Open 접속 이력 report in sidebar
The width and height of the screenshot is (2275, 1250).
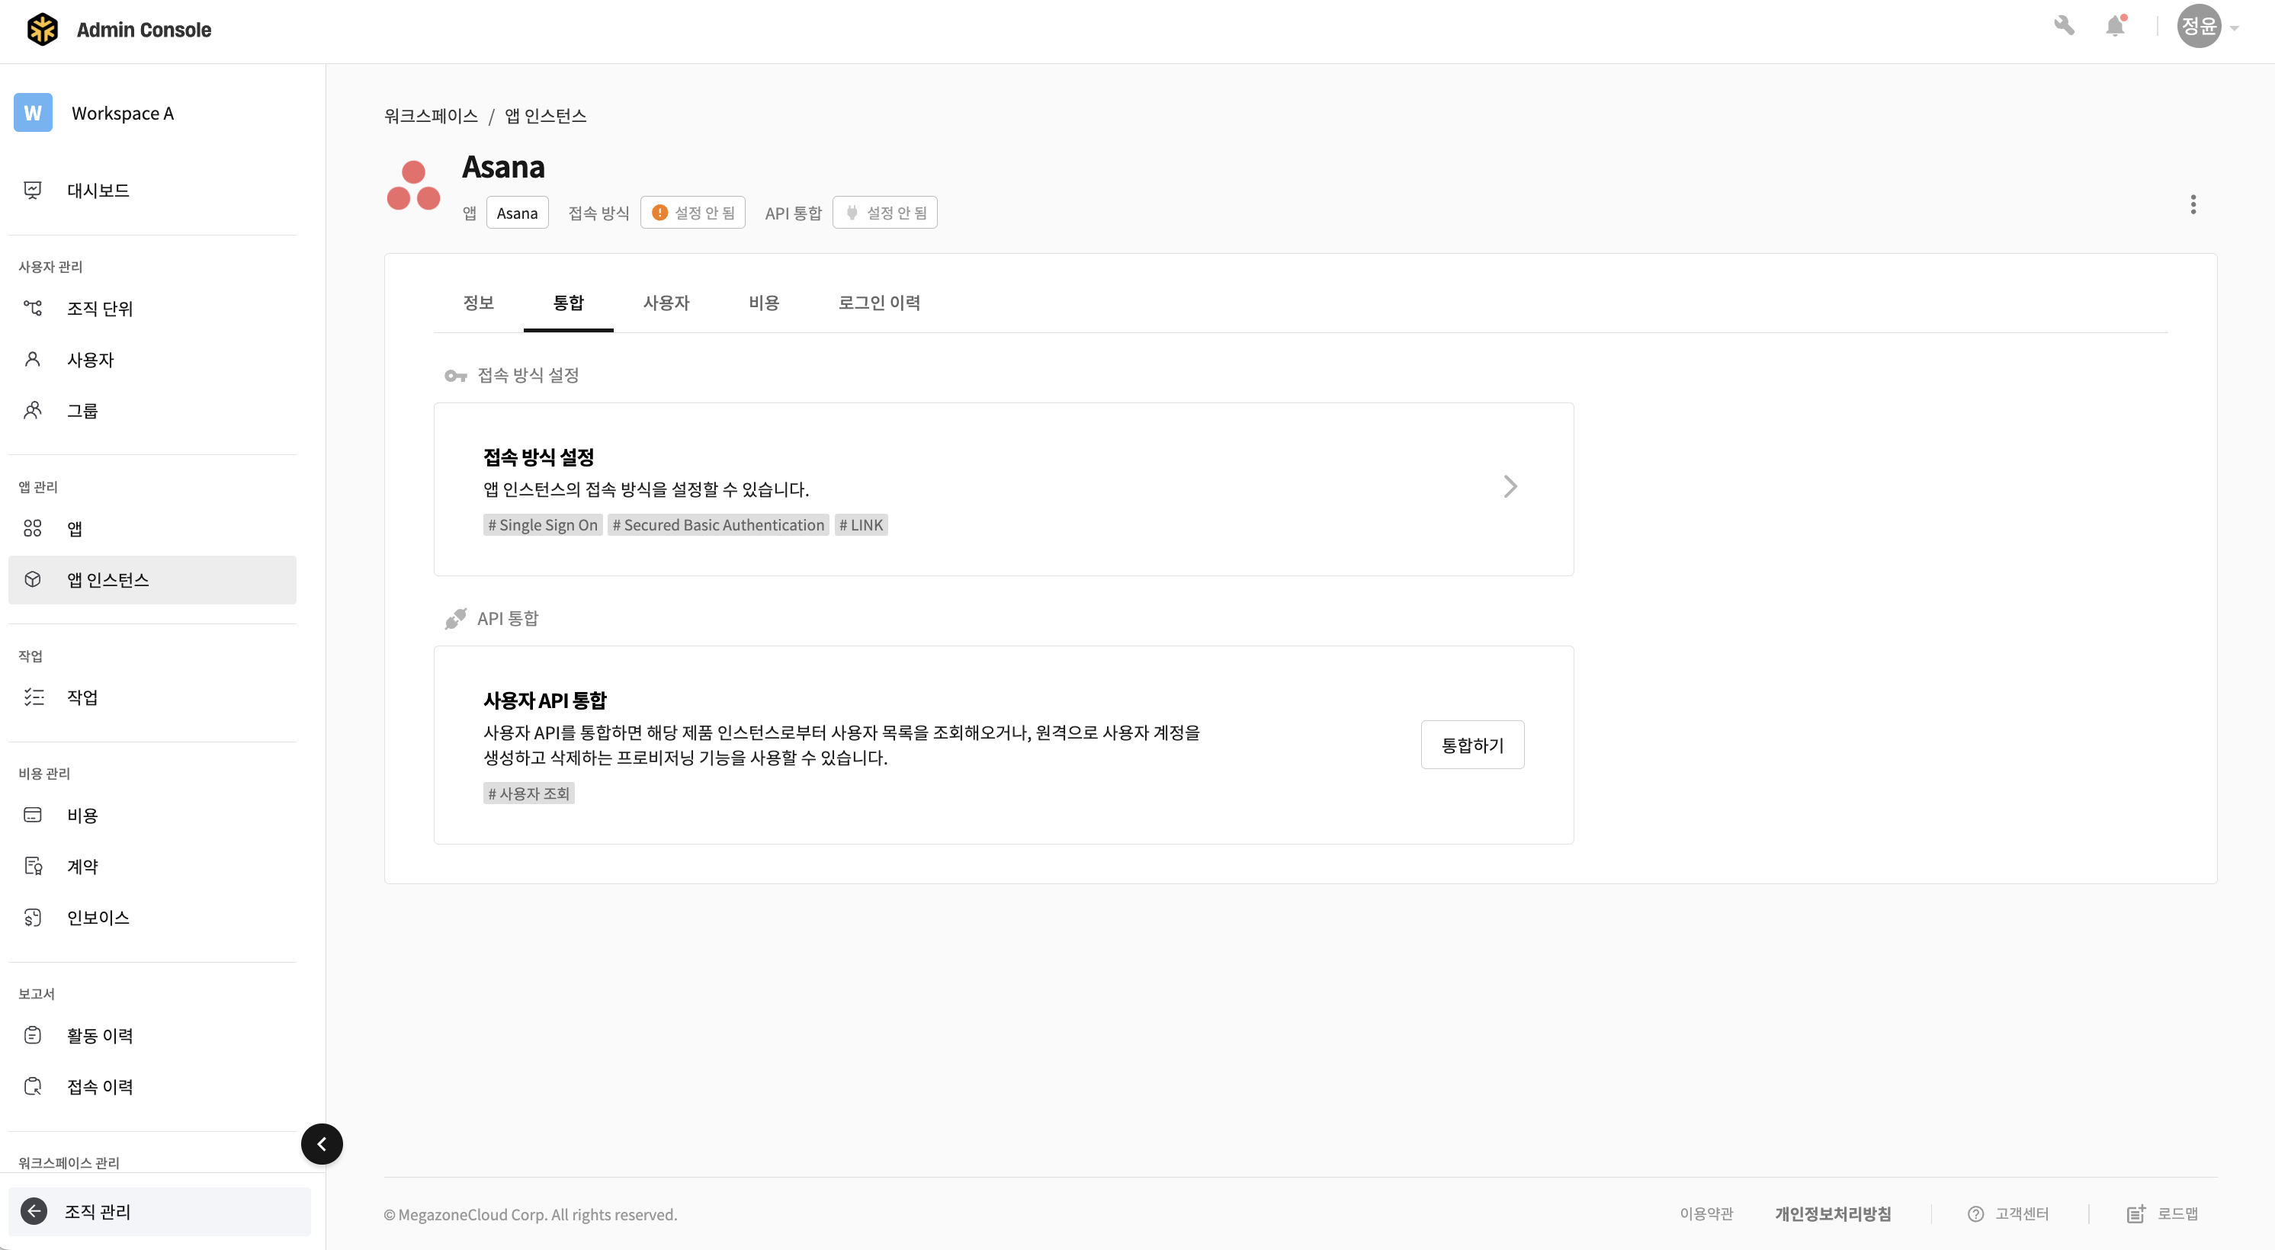click(99, 1087)
